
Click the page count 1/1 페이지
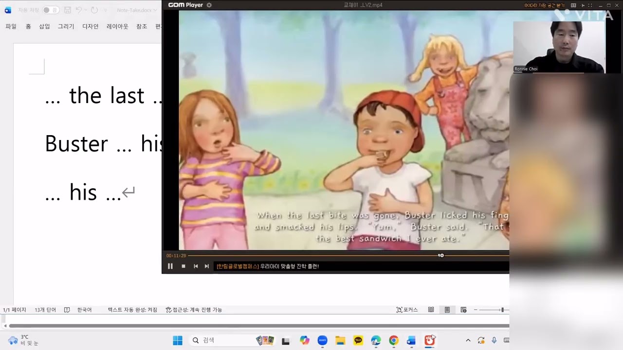(x=15, y=310)
